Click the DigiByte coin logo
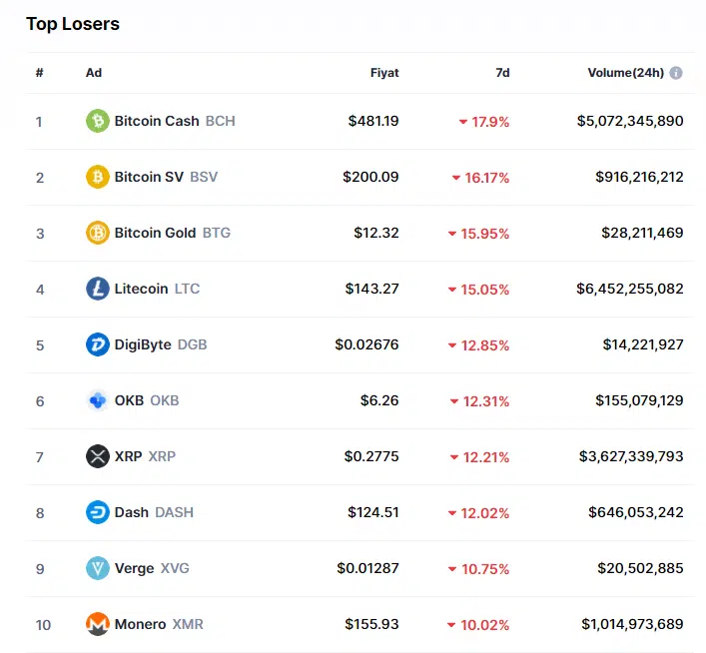Viewport: 706px width, 653px height. (97, 344)
